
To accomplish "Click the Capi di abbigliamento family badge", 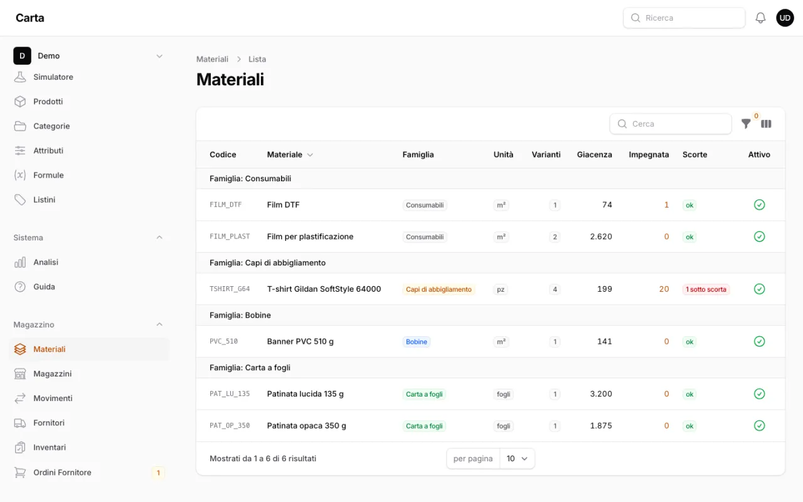I will click(439, 289).
